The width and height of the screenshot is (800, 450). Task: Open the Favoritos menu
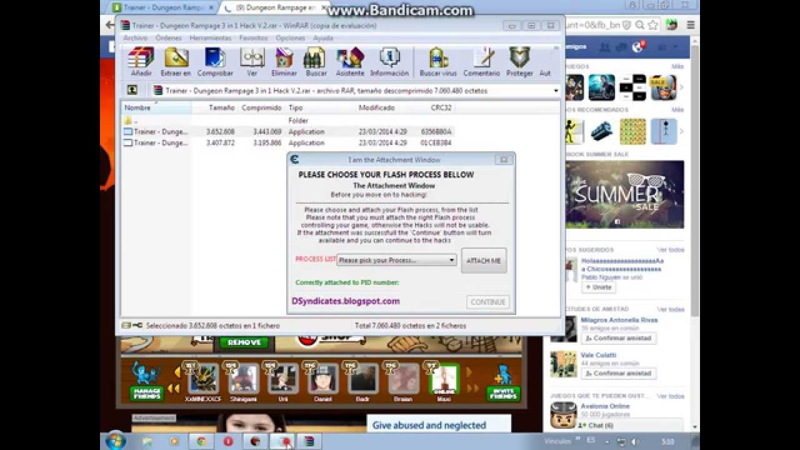click(x=253, y=38)
